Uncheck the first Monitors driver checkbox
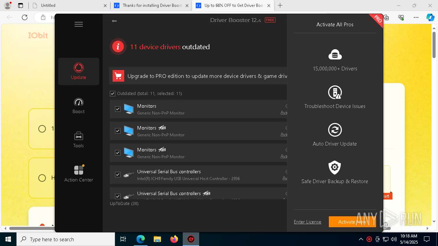This screenshot has width=438, height=246. [118, 109]
